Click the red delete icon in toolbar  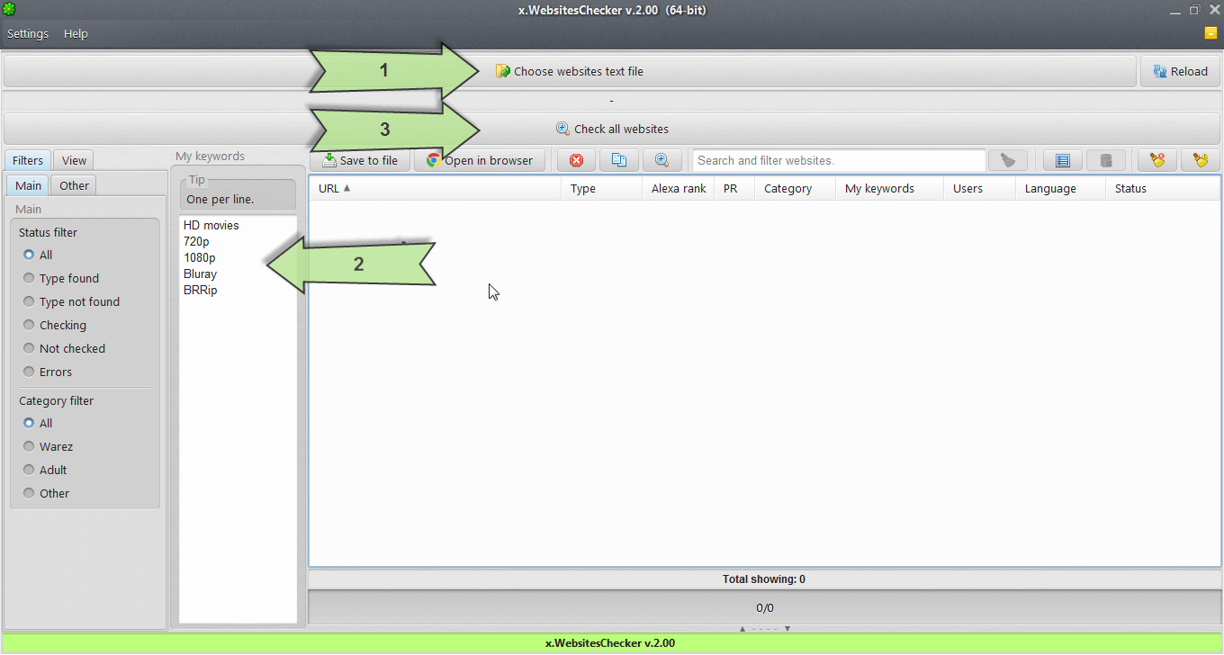[576, 160]
